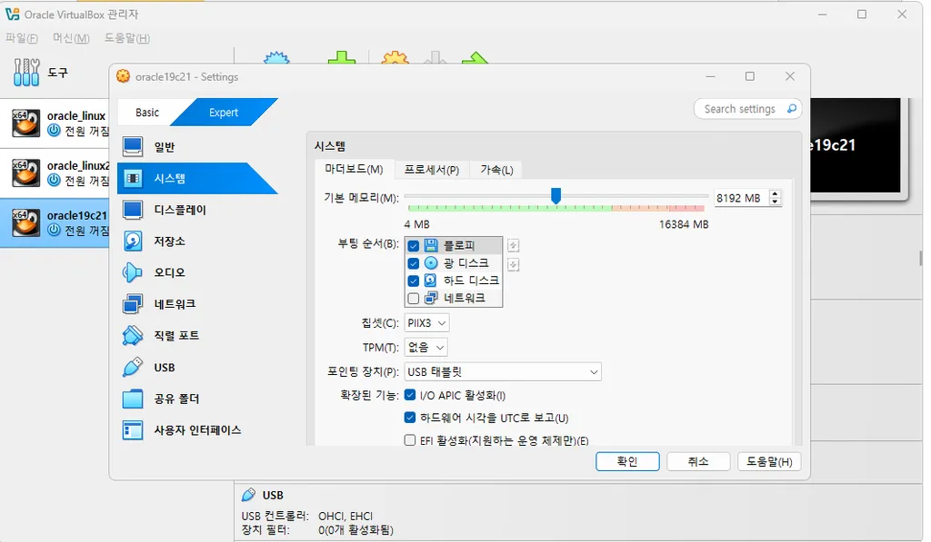
Task: Switch to the 가속 tab
Action: (x=496, y=170)
